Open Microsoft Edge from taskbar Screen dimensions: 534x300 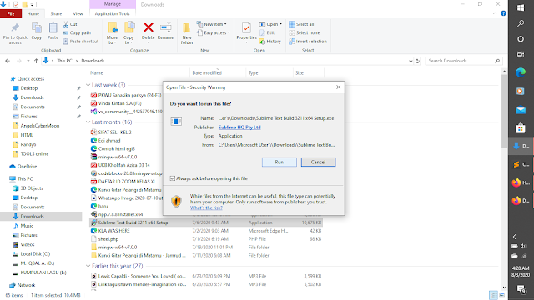521,72
